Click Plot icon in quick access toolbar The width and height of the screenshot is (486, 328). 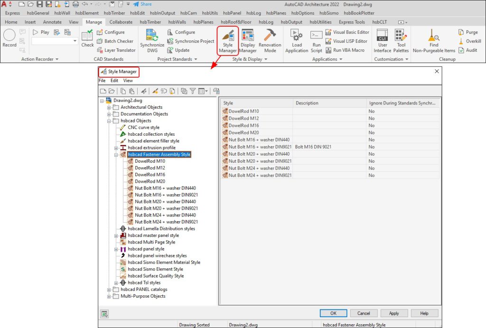coord(75,4)
